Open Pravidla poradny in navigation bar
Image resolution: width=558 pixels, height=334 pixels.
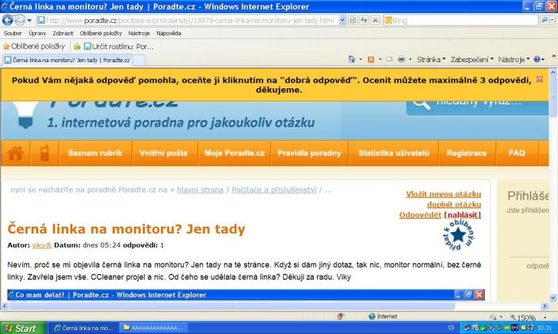[309, 154]
